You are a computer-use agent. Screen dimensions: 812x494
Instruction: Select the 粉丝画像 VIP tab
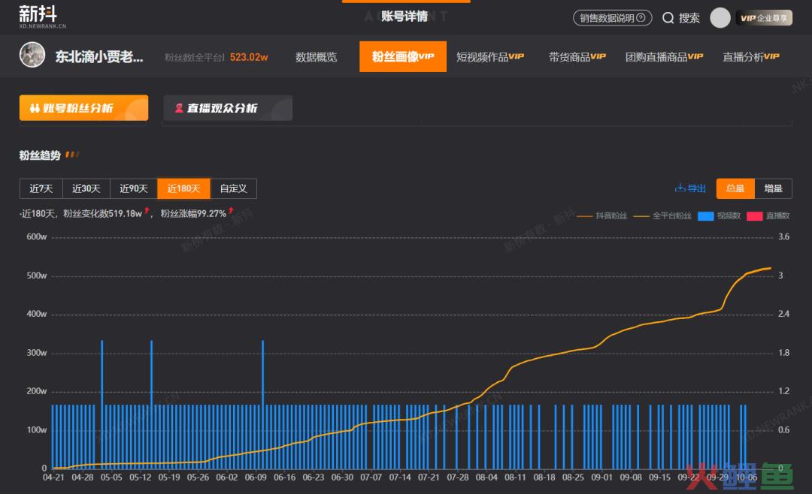[x=403, y=56]
